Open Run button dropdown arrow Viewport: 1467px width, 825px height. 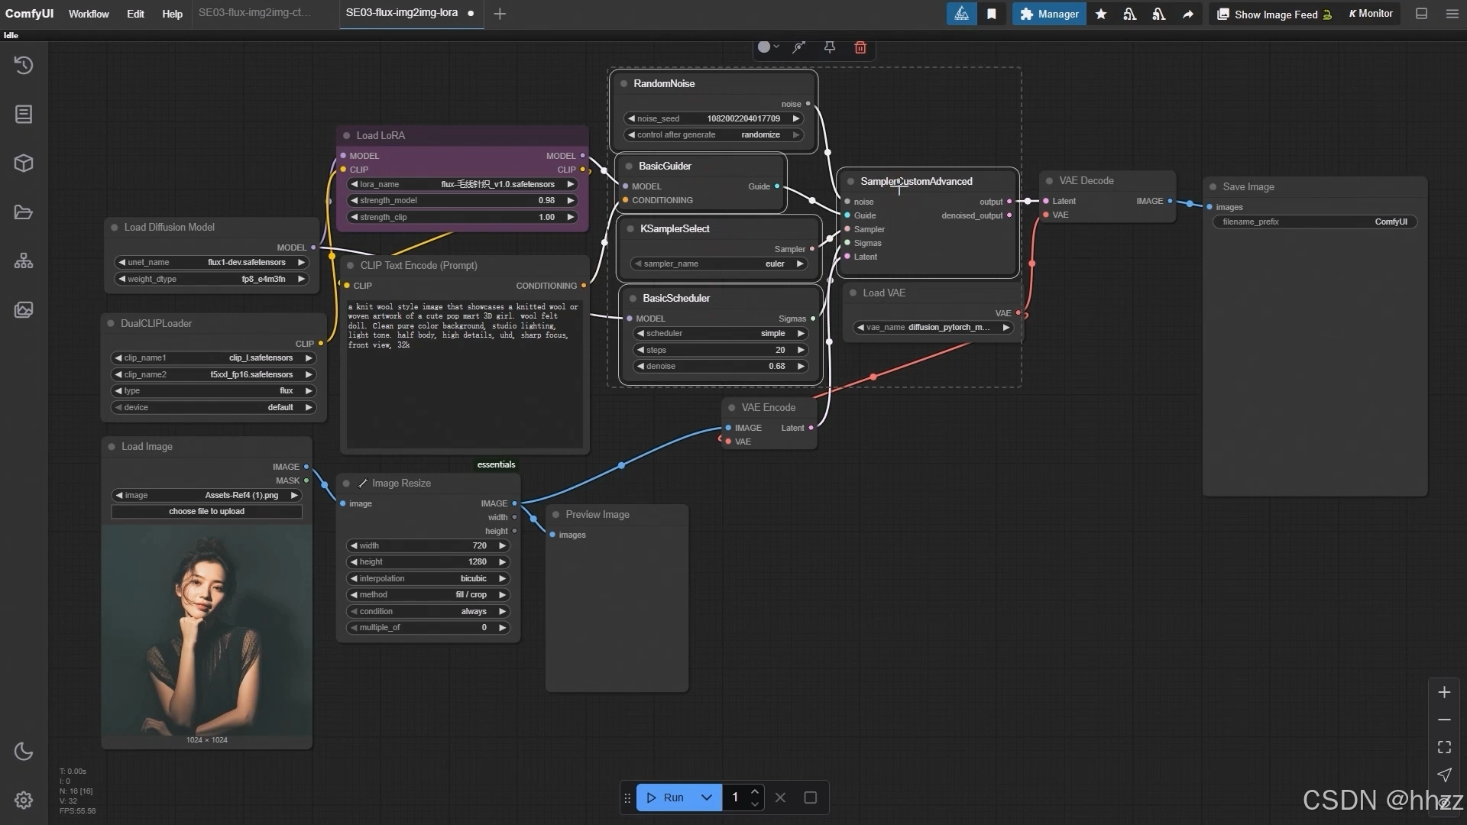coord(707,797)
